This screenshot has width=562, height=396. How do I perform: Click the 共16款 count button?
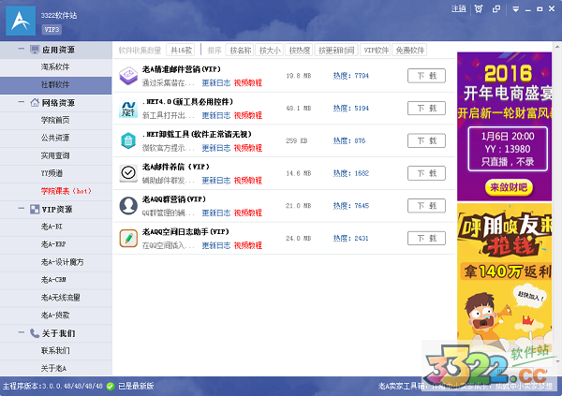point(181,51)
